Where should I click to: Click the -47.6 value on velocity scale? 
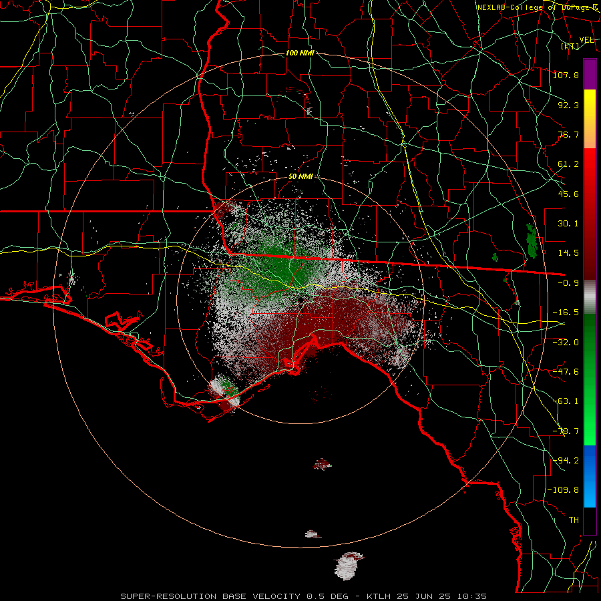click(566, 372)
